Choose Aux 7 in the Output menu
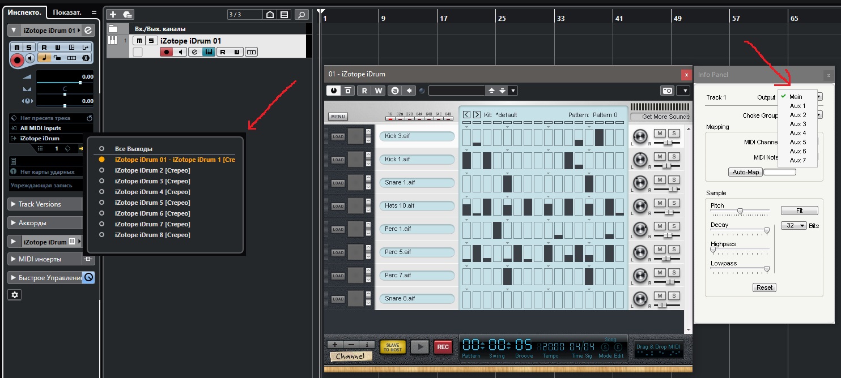 point(797,160)
